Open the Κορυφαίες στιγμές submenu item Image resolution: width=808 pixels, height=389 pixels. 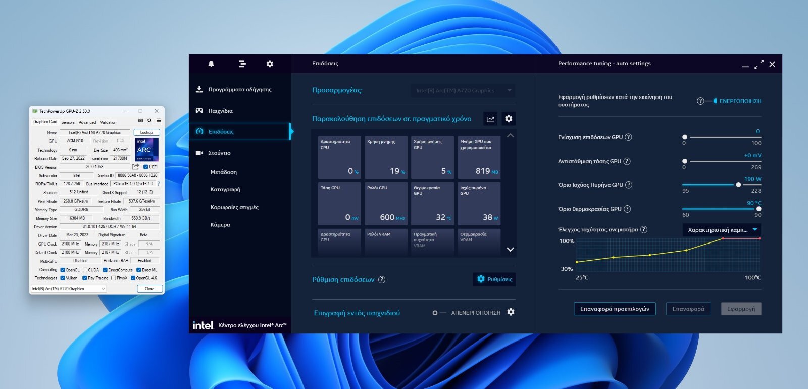coord(234,207)
